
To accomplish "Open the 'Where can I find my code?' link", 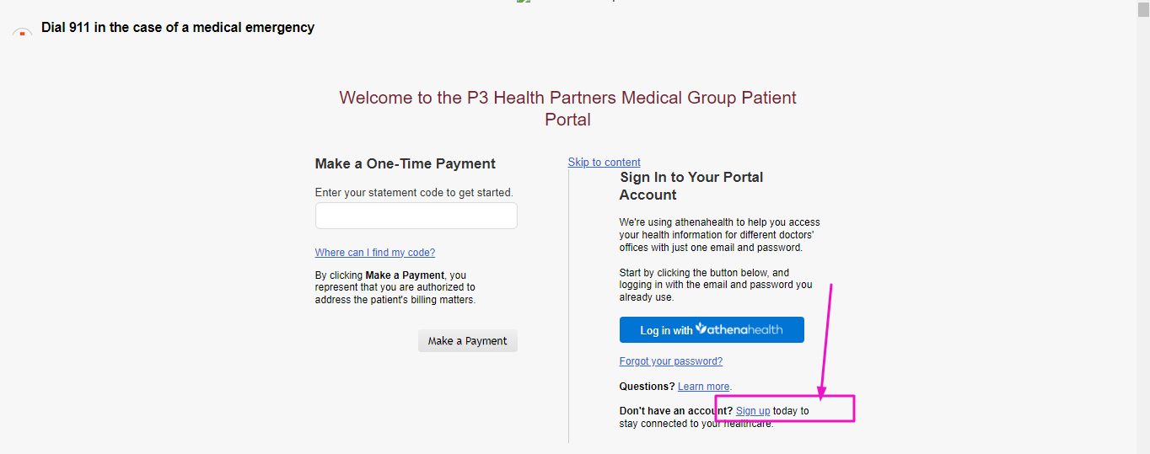I will pos(375,253).
